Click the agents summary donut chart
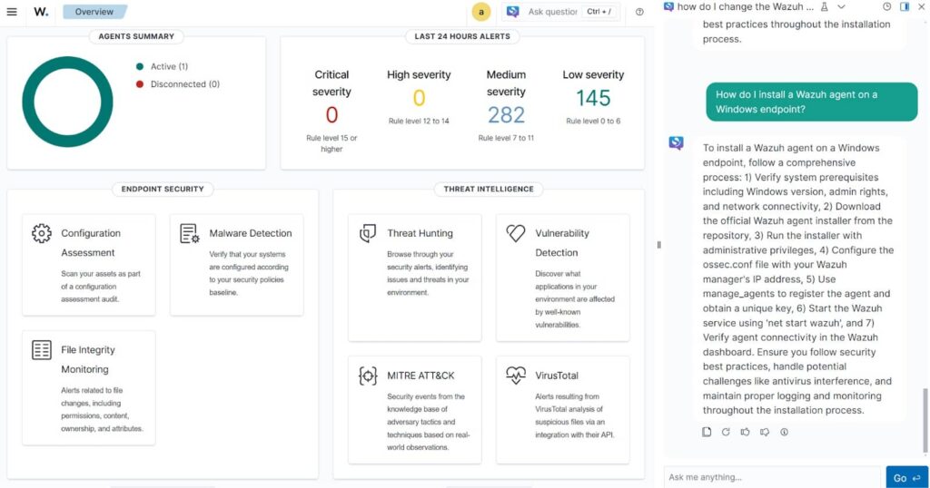930x488 pixels. [67, 102]
